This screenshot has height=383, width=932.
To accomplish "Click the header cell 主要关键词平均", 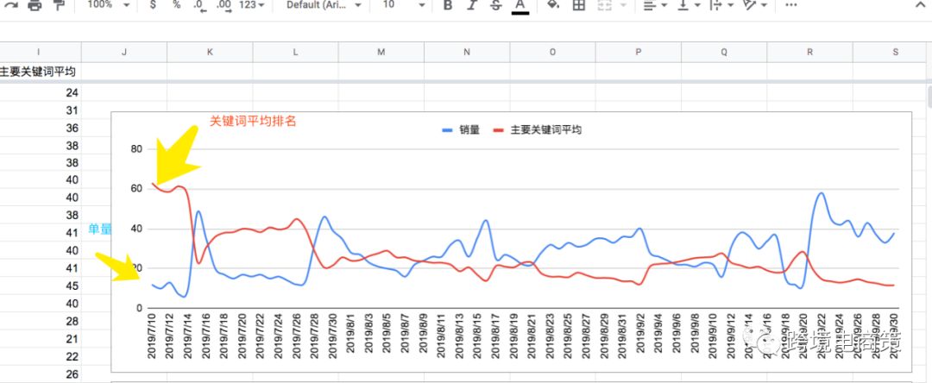I will [39, 72].
